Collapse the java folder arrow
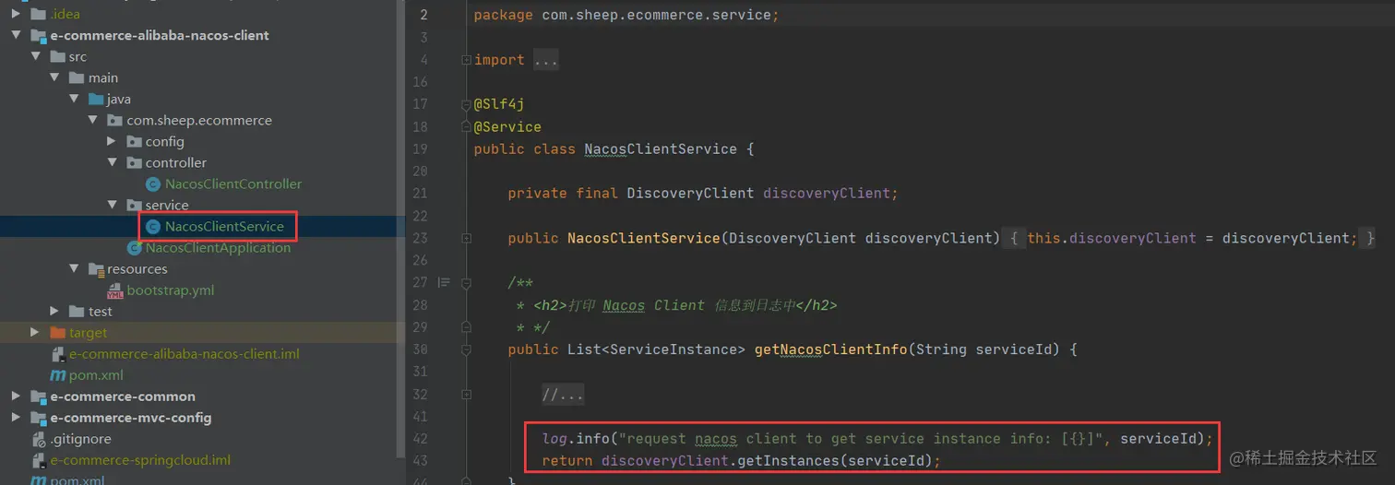Viewport: 1395px width, 485px height. (74, 99)
